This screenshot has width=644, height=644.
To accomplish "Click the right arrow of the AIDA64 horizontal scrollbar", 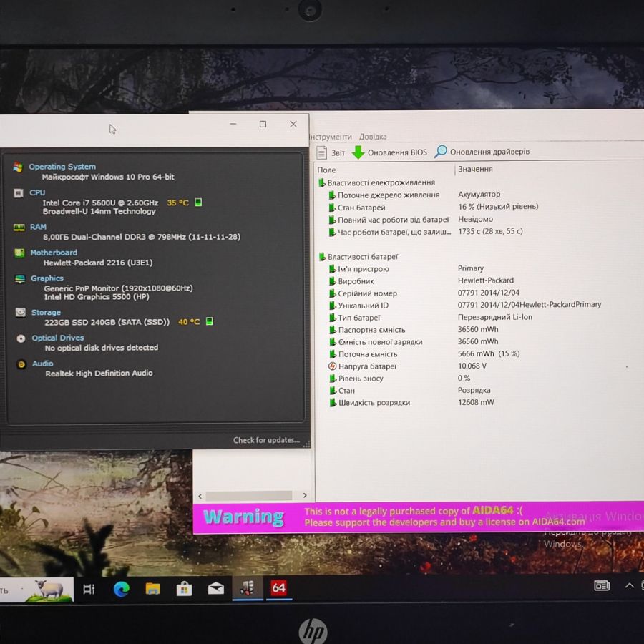I will [x=305, y=495].
